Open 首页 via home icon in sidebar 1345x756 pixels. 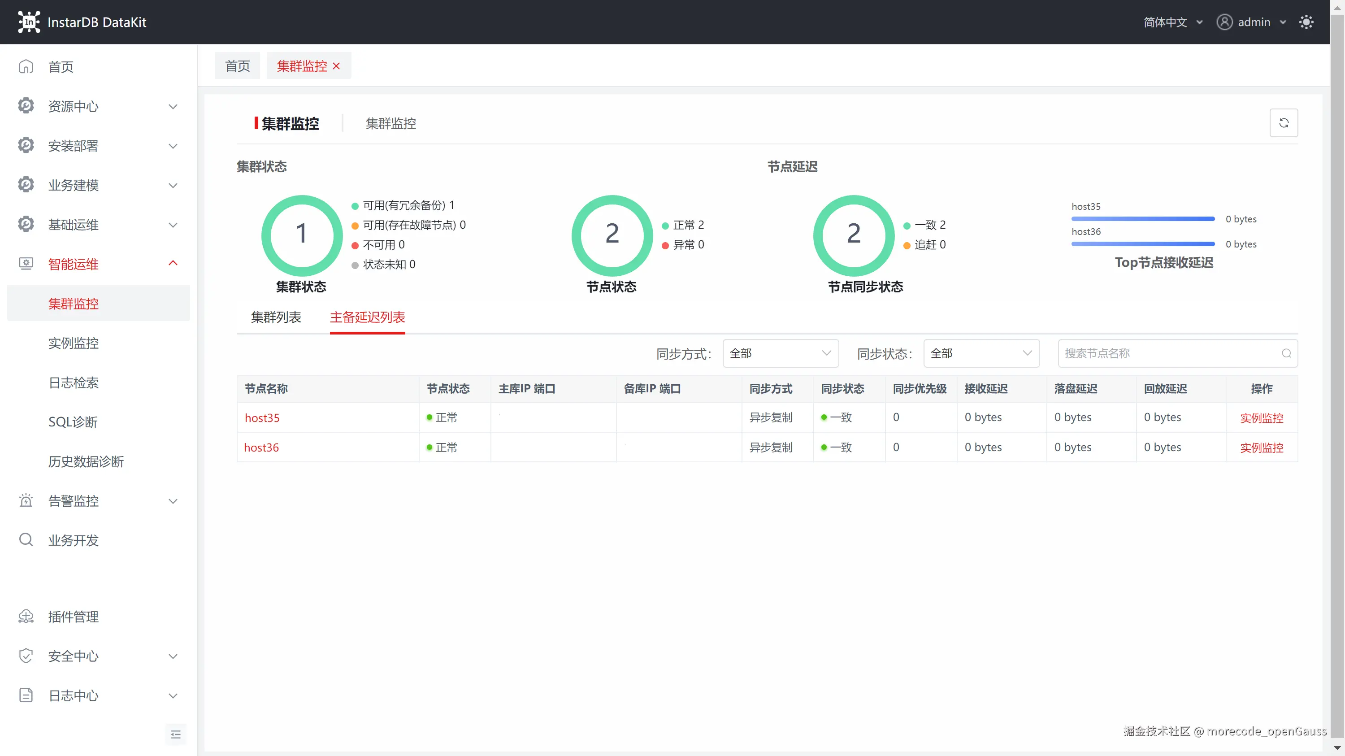(26, 67)
